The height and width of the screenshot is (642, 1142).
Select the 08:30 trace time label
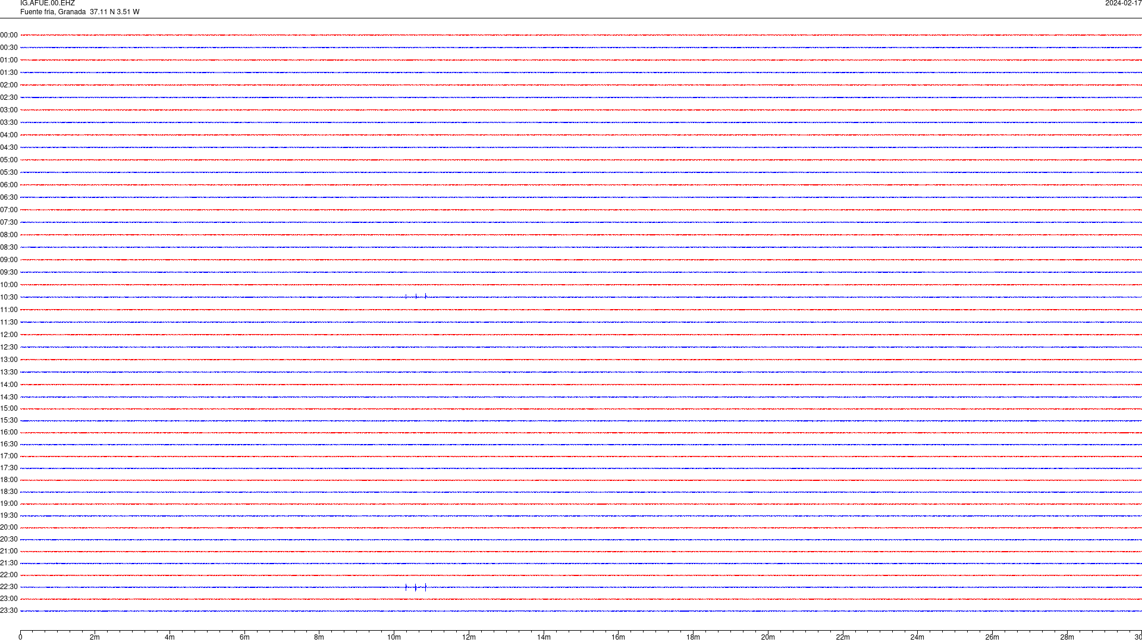(9, 247)
